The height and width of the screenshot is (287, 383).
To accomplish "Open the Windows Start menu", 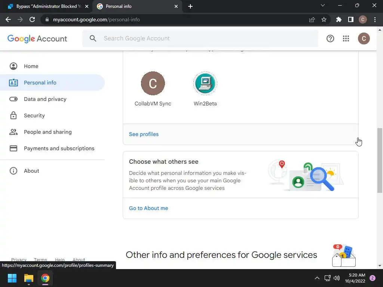I will (x=12, y=278).
